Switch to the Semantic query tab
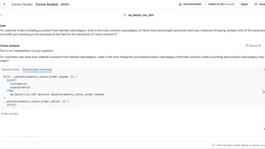 click(11, 70)
